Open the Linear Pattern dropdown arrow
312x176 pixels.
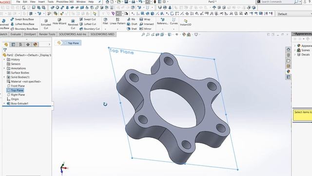[117, 29]
